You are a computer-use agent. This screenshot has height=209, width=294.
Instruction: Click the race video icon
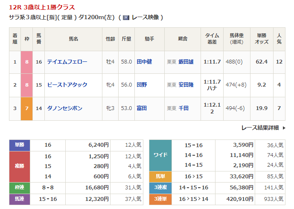click(x=126, y=17)
